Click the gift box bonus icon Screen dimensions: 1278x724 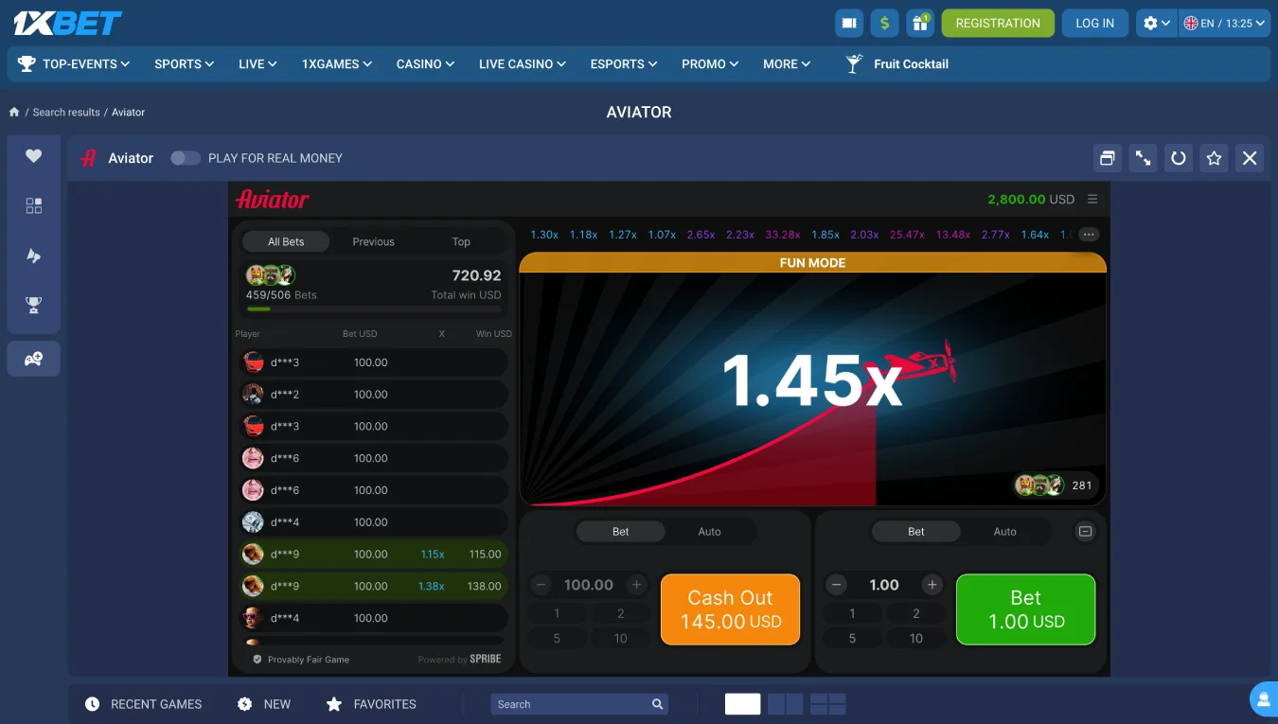(919, 24)
